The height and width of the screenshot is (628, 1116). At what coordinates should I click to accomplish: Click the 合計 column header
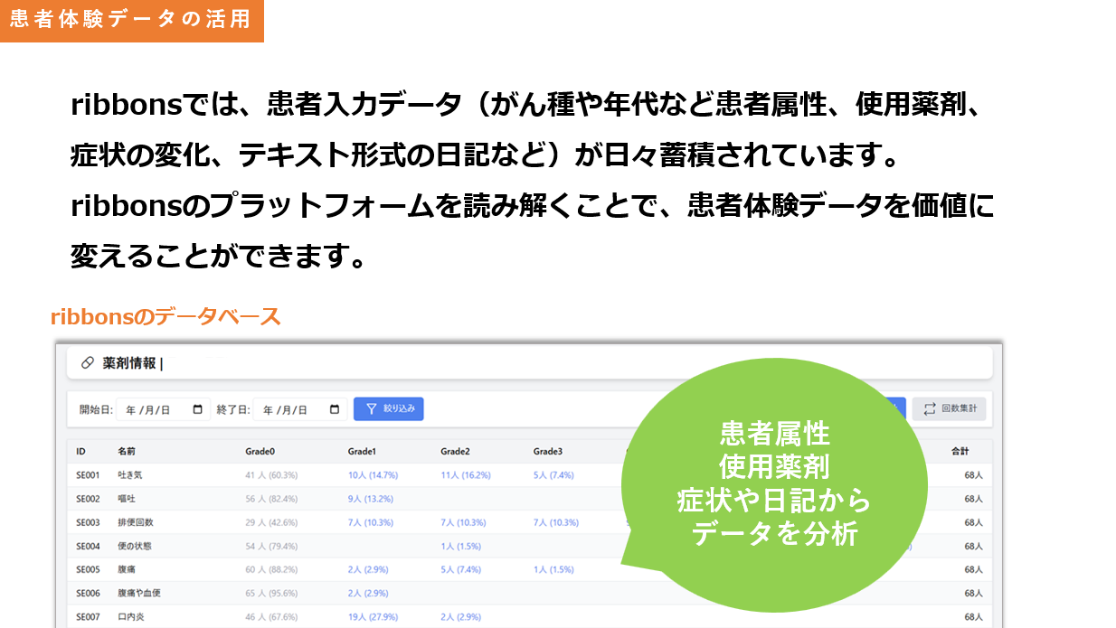click(x=960, y=451)
